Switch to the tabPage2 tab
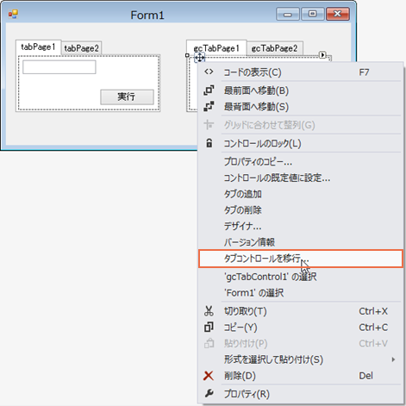The height and width of the screenshot is (406, 406). pyautogui.click(x=81, y=48)
